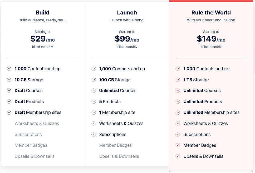Click '5 Products' feature text

click(x=110, y=101)
